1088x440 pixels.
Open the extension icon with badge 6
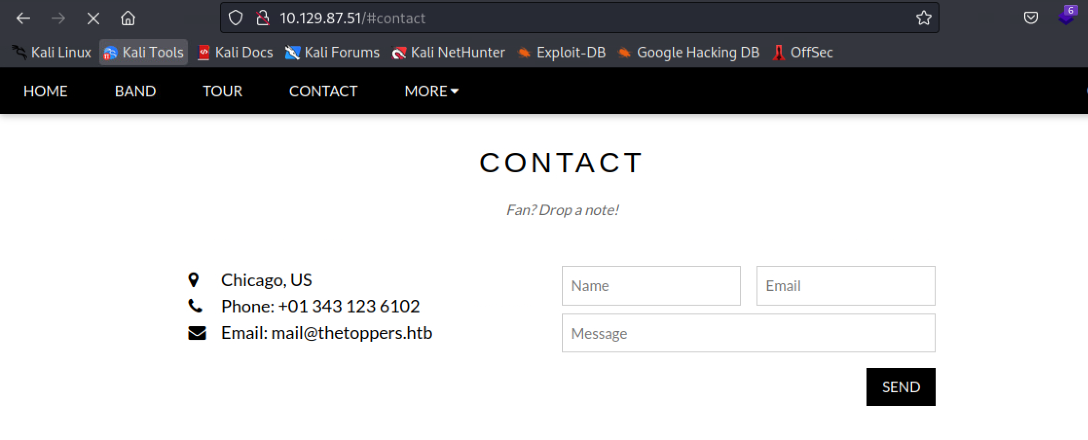[1067, 16]
